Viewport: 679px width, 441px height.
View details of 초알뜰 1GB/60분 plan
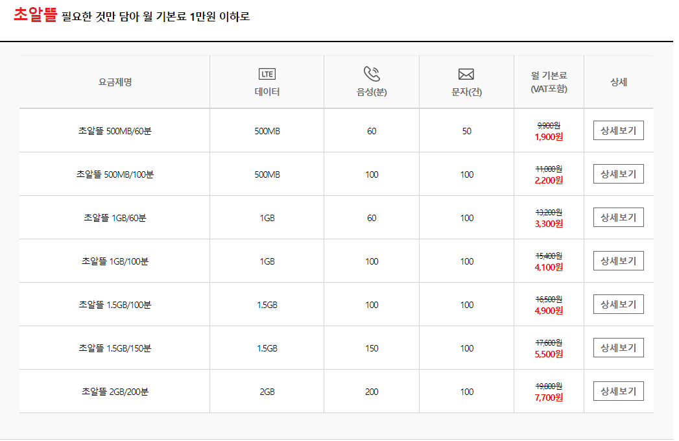coord(619,217)
